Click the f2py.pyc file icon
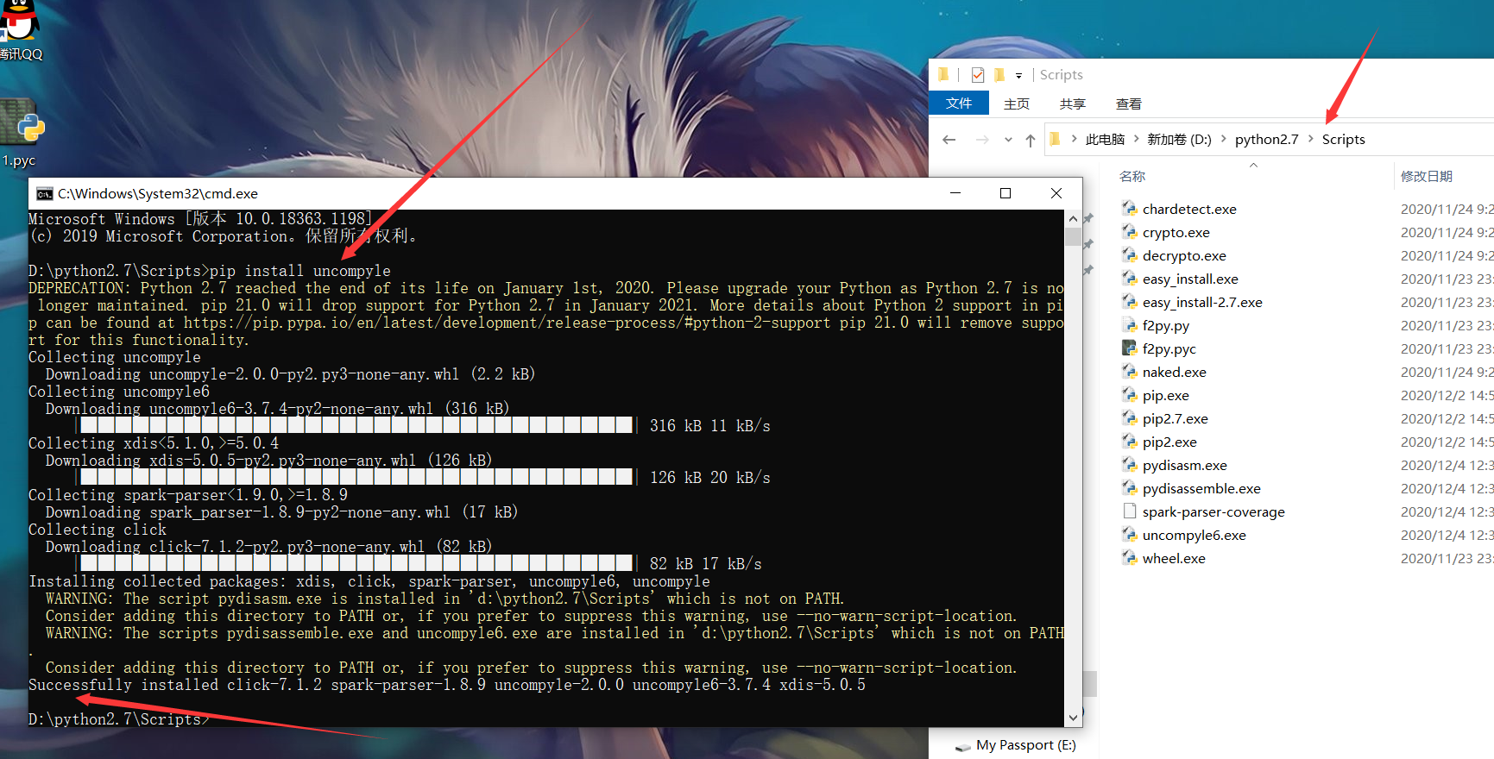Image resolution: width=1494 pixels, height=759 pixels. [1129, 348]
